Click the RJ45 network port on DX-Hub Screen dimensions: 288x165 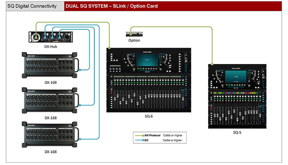click(67, 38)
